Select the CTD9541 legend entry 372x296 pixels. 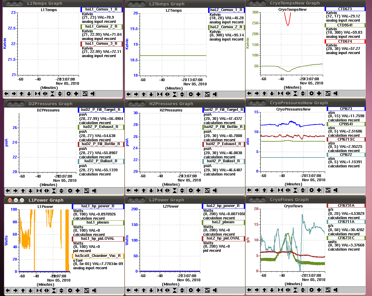tap(345, 25)
